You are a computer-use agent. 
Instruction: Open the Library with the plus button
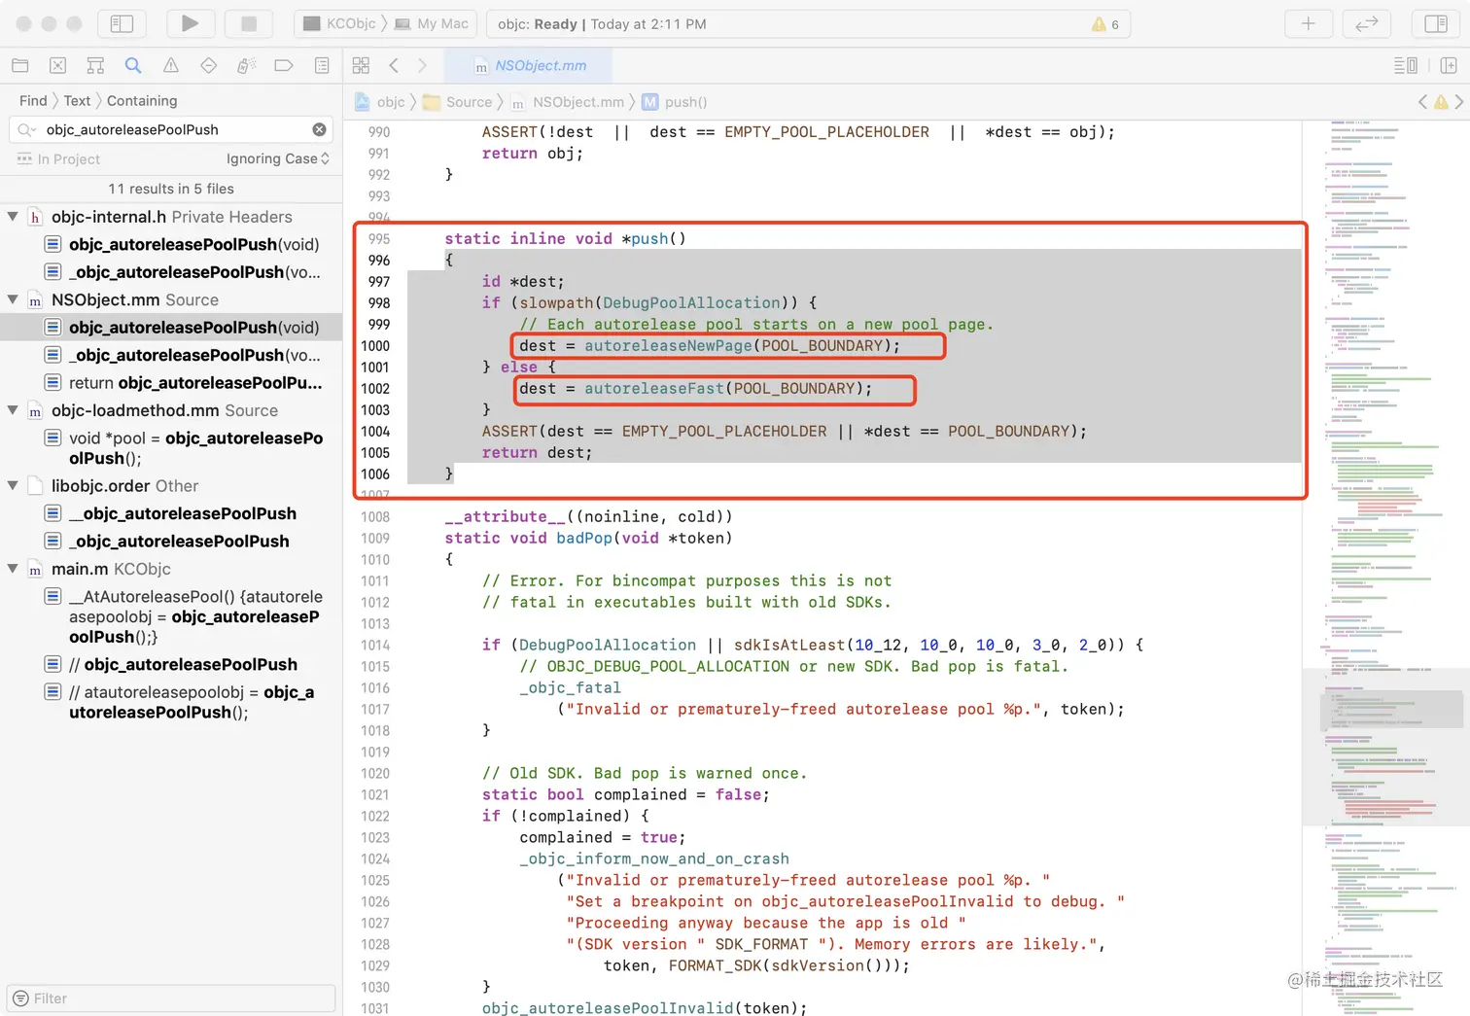[x=1308, y=23]
